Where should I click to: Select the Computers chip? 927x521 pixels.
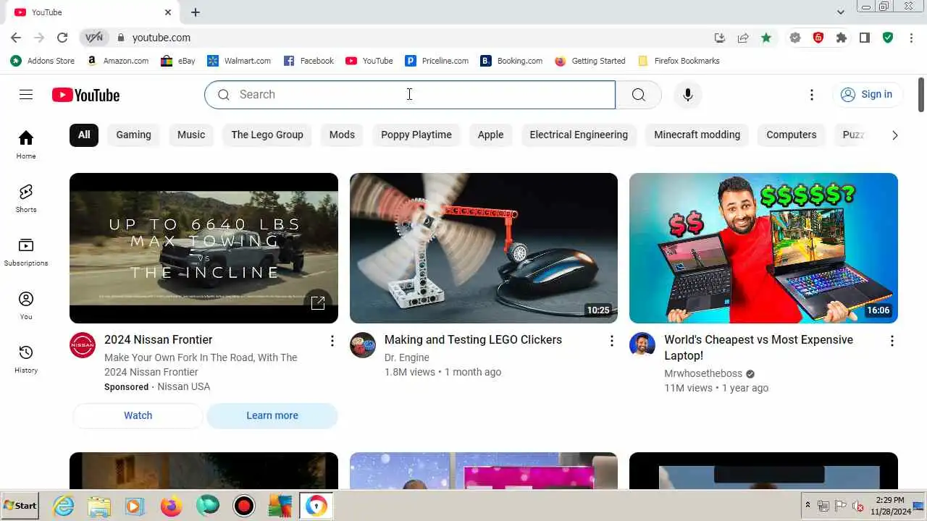(792, 135)
